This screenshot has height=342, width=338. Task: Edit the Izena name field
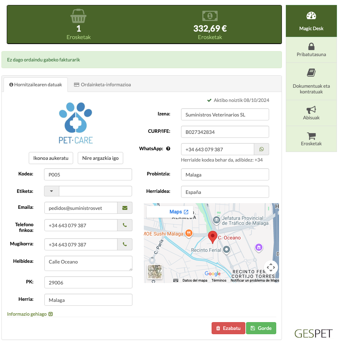(x=225, y=114)
